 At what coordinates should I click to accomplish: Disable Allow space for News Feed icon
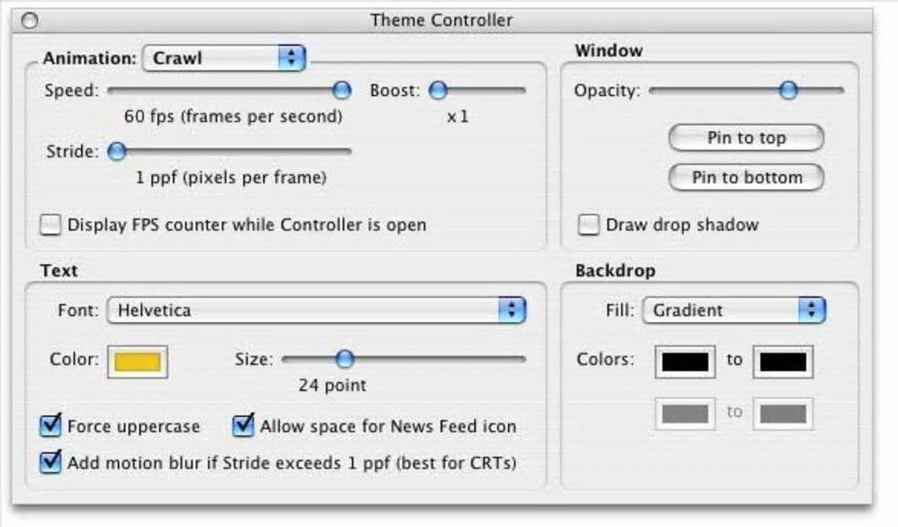(x=243, y=427)
